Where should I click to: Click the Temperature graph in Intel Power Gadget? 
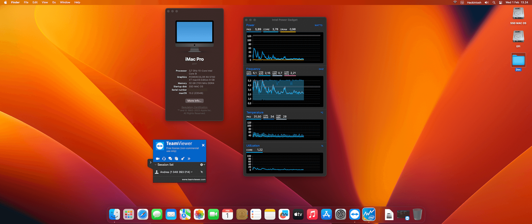285,130
